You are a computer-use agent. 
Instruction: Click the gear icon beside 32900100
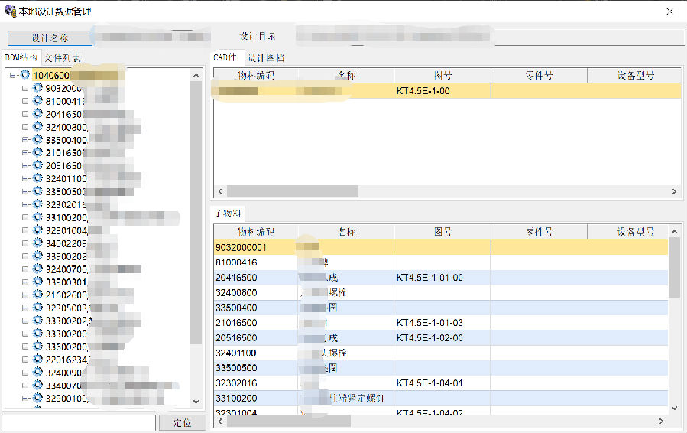click(37, 398)
